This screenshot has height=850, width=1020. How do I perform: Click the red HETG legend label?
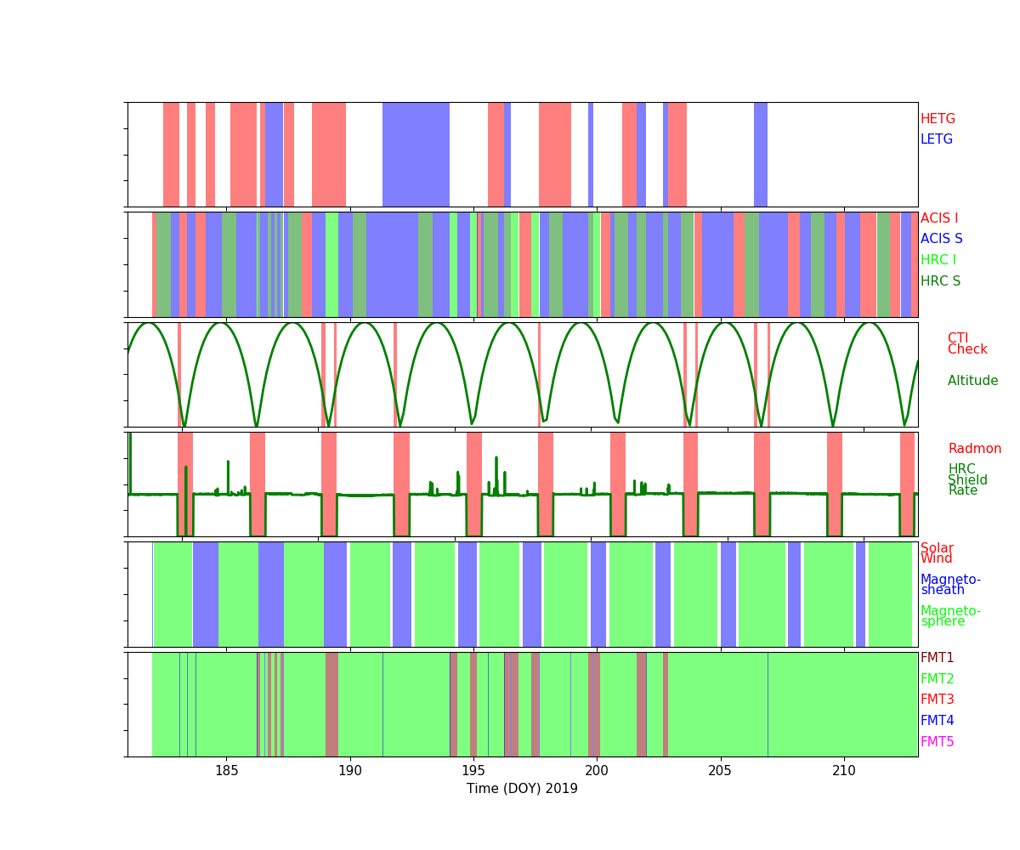938,119
